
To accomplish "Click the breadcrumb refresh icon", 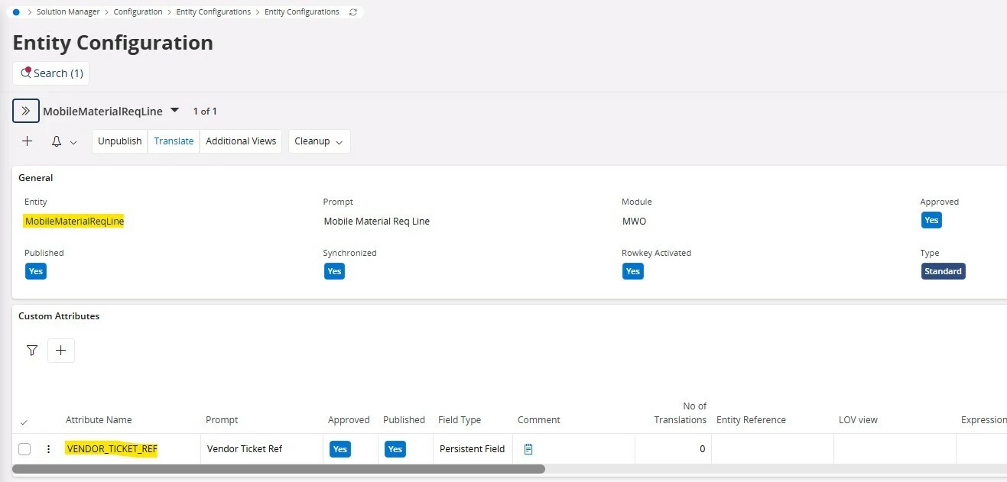I will 352,12.
